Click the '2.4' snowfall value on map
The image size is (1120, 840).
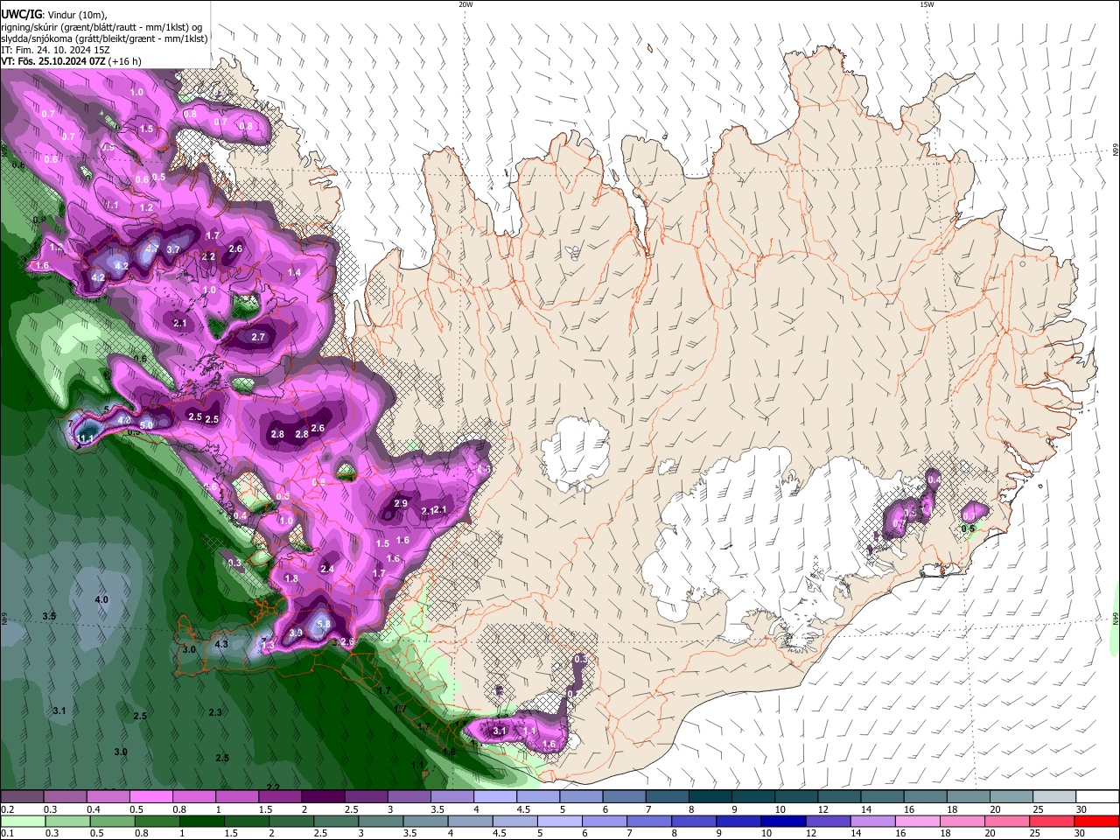point(327,569)
